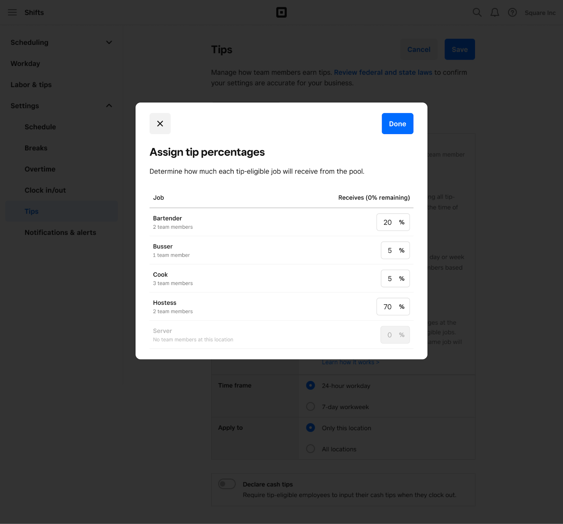
Task: Save the Tips settings
Action: click(460, 49)
